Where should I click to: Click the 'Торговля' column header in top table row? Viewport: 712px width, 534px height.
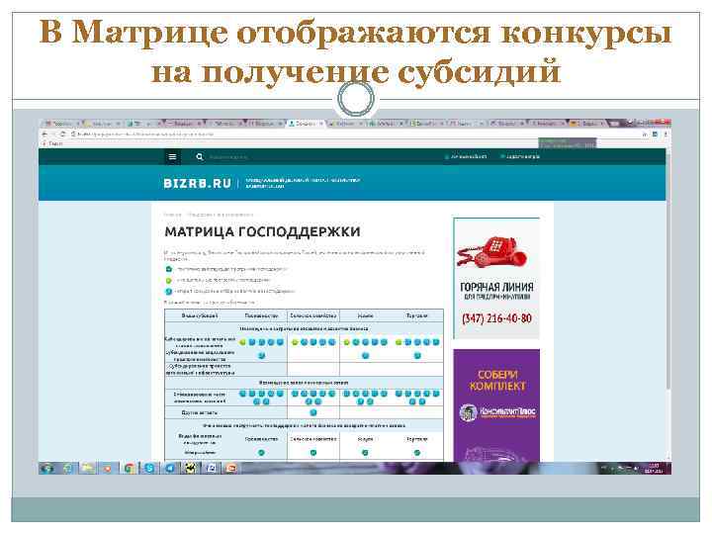(417, 315)
